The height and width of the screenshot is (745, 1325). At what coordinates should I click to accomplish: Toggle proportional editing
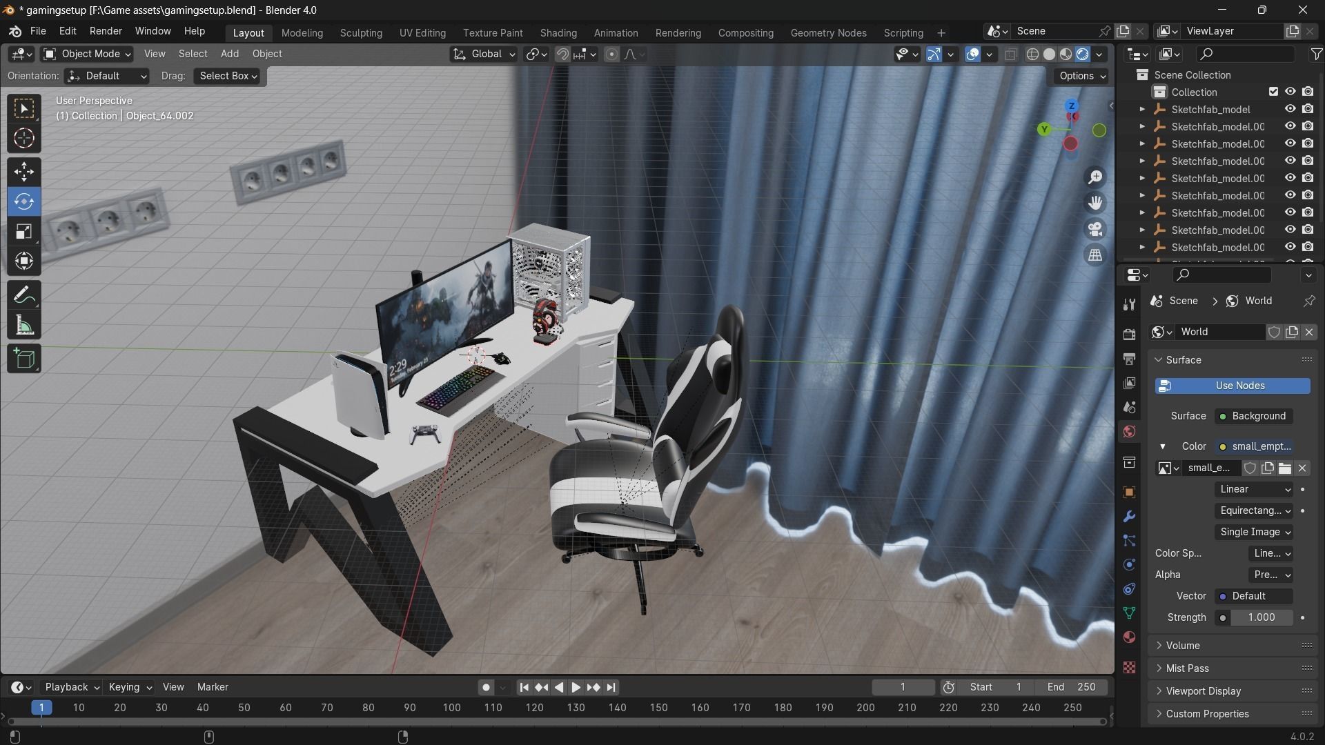tap(611, 54)
